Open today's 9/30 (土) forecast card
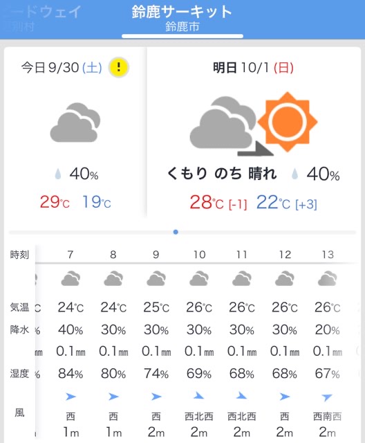This screenshot has height=443, width=365. point(75,132)
